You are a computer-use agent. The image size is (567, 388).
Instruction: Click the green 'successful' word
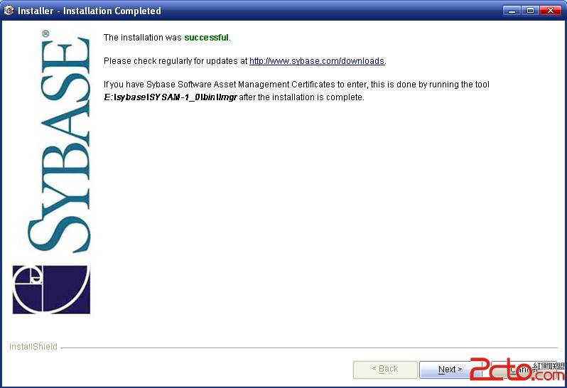[206, 37]
